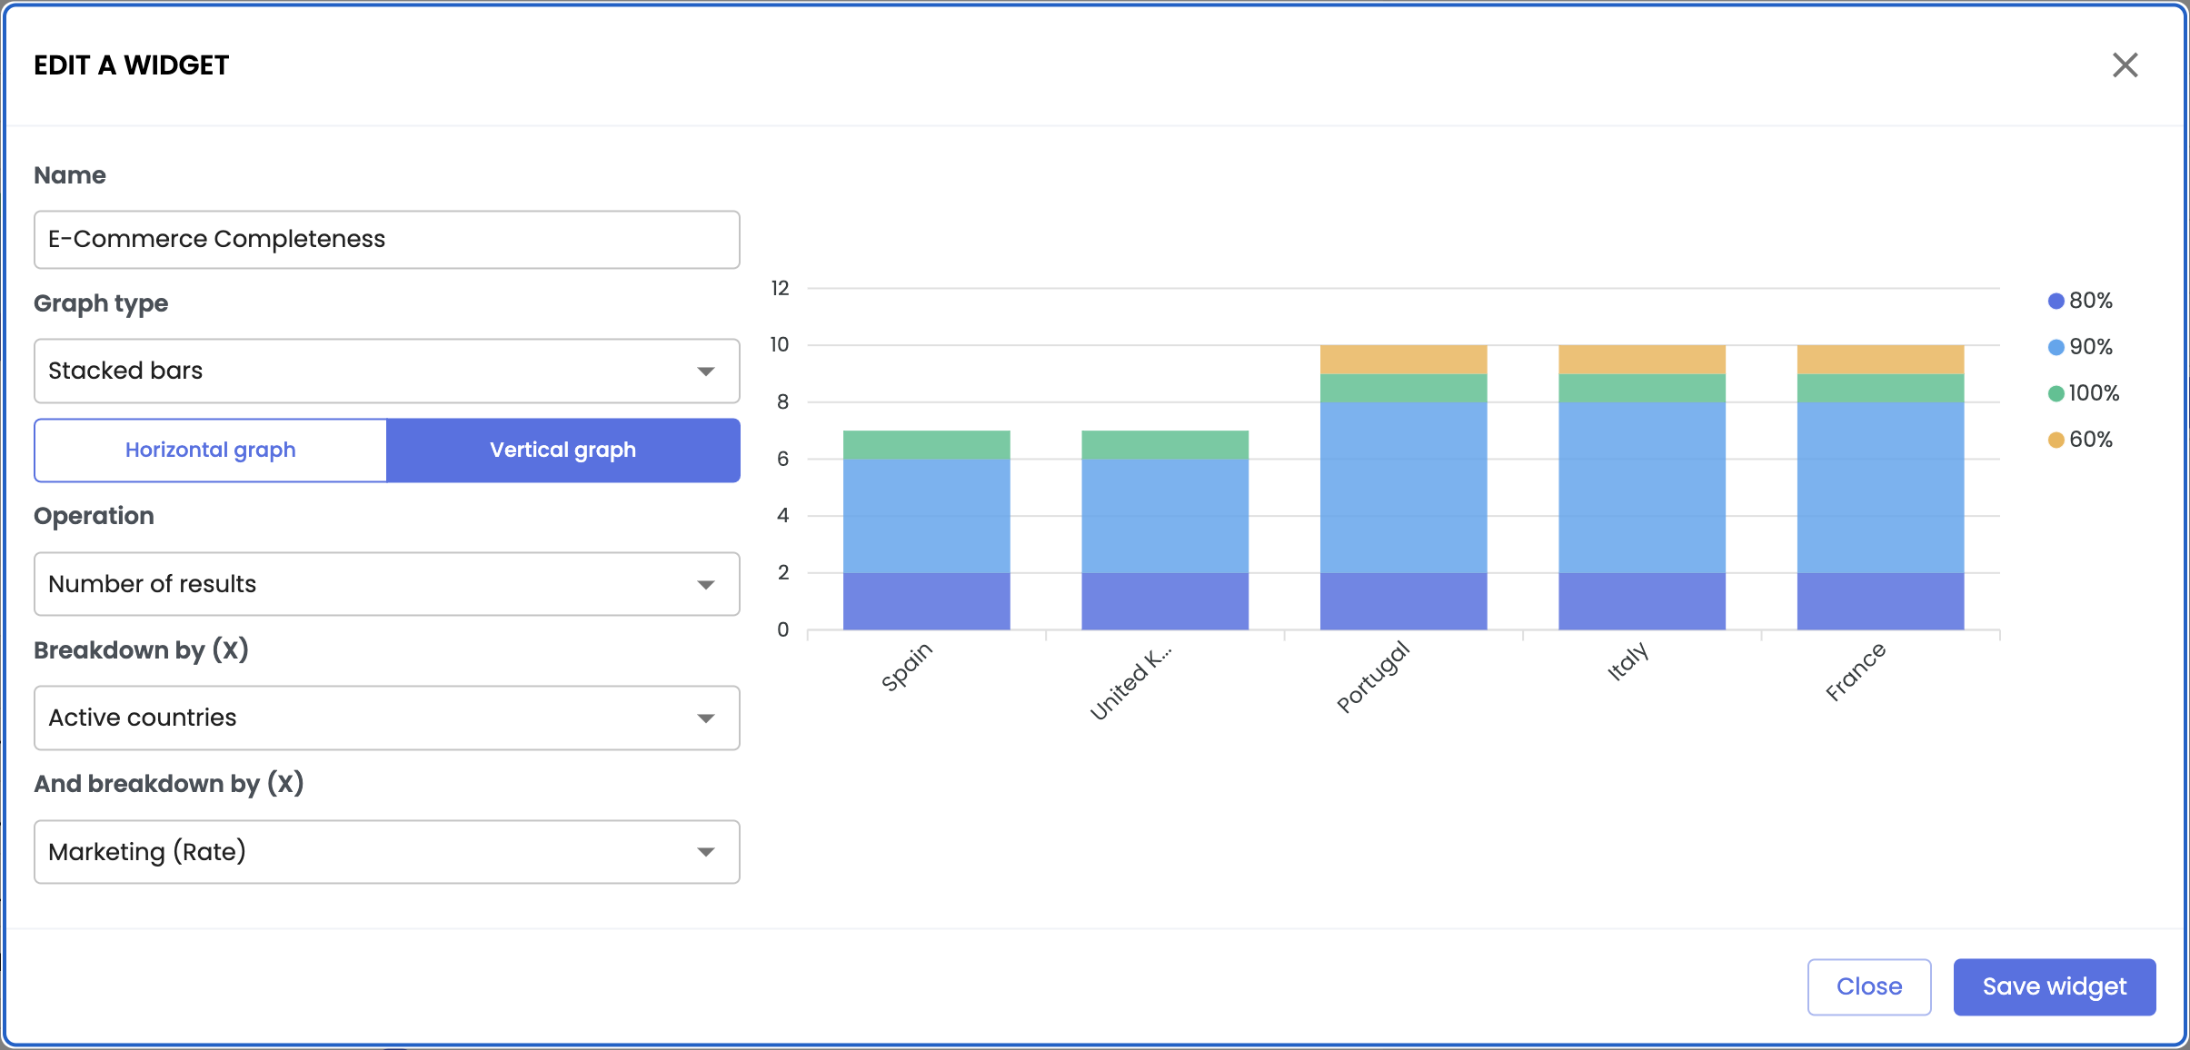Click the United K... axis label
Viewport: 2190px width, 1050px height.
click(1130, 683)
